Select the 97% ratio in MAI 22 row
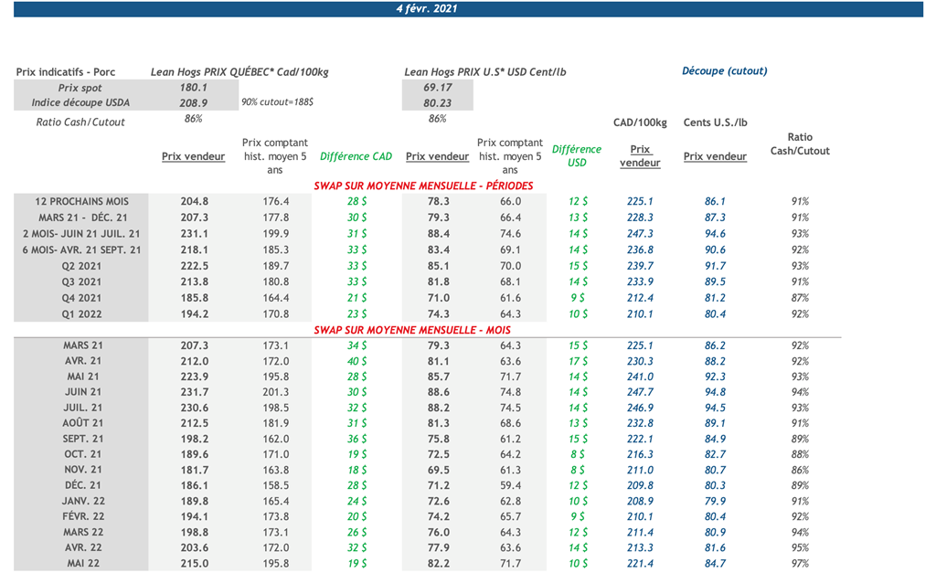The image size is (936, 573). 800,564
